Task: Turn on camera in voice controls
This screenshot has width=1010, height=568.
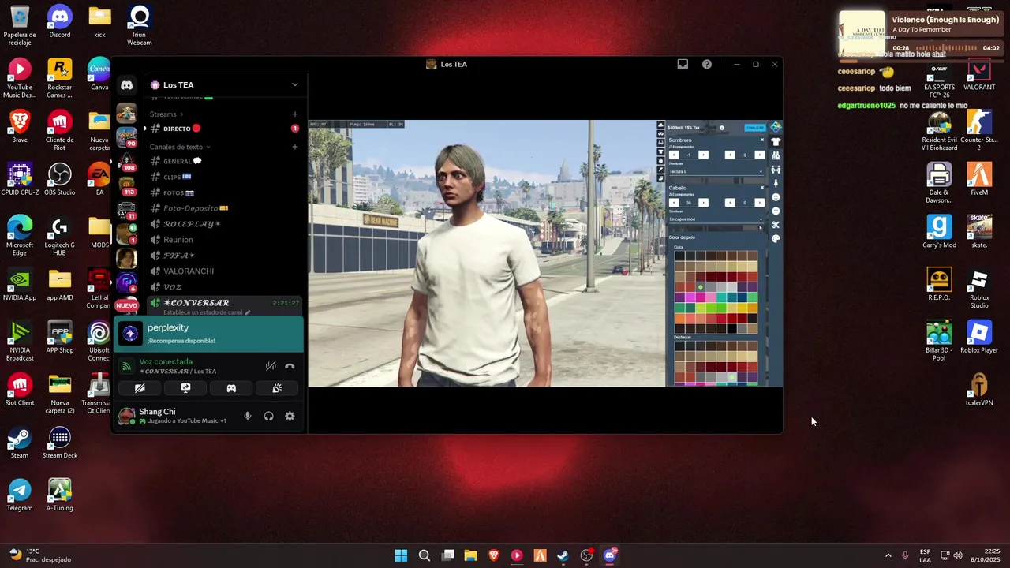Action: pos(140,388)
